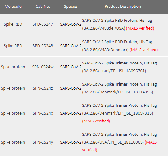Click the Species column header

tap(71, 7)
